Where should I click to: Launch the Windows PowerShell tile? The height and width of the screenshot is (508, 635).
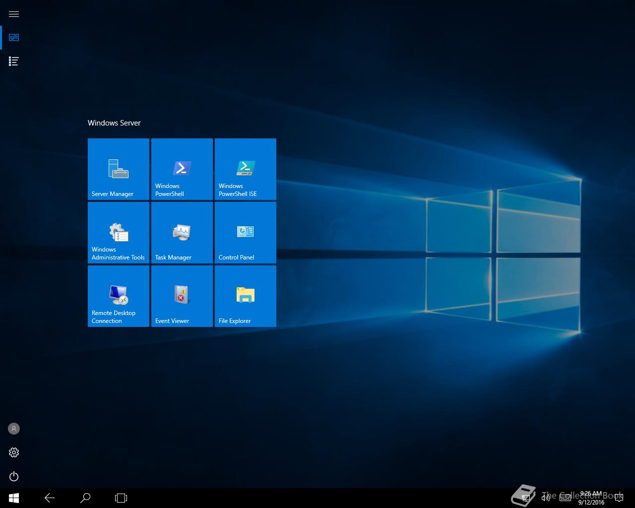pos(182,169)
